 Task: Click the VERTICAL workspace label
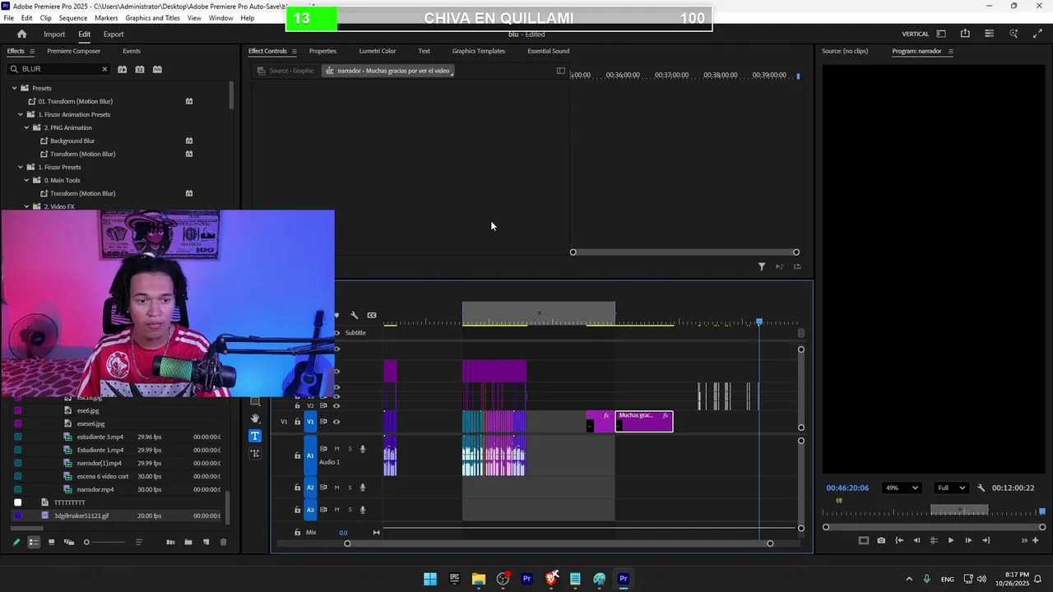915,34
